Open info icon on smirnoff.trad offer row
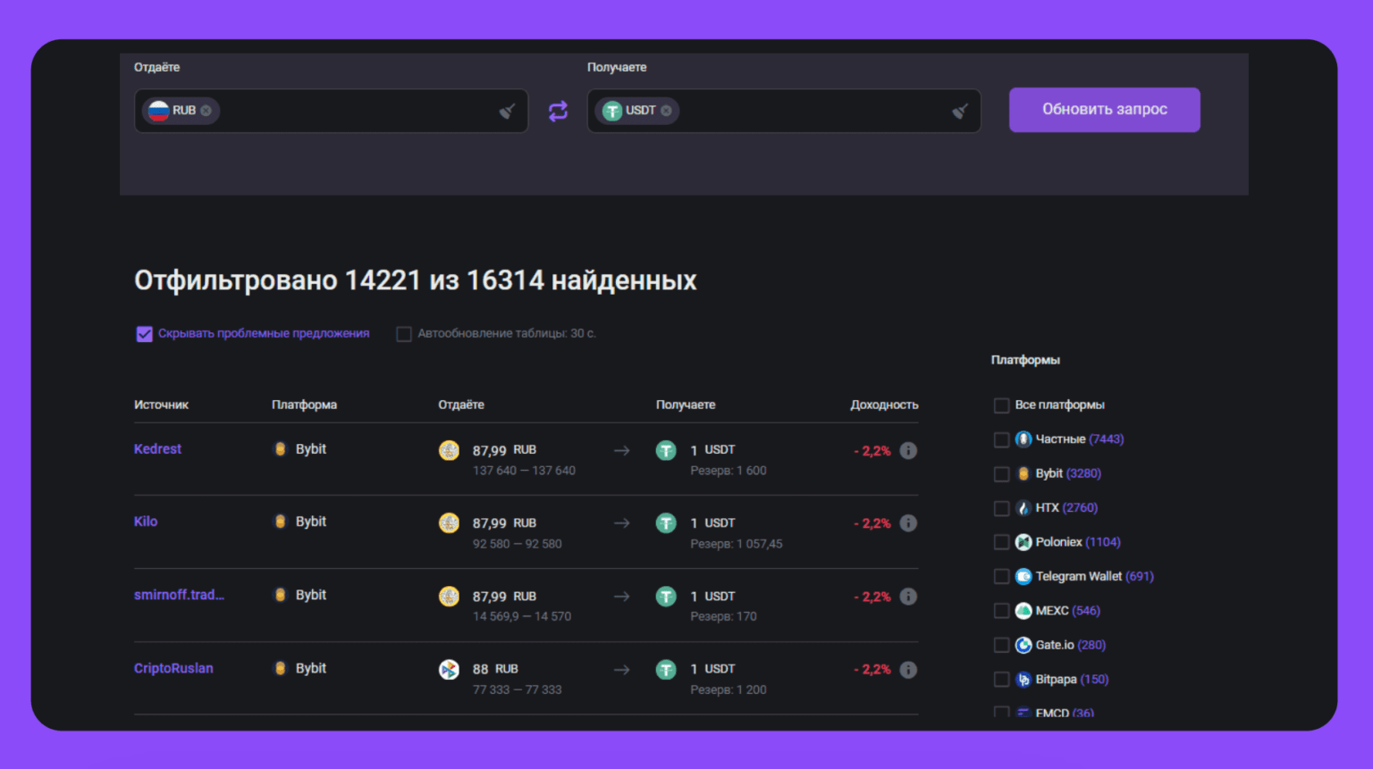 (x=908, y=597)
